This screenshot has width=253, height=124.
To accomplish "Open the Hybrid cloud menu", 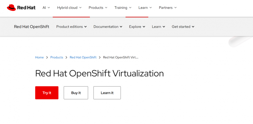I will point(69,7).
